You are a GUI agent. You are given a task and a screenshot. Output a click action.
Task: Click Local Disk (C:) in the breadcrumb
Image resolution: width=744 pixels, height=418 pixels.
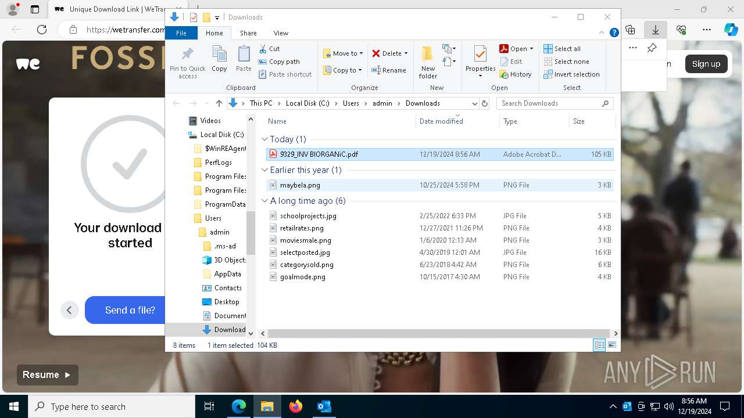pyautogui.click(x=307, y=103)
